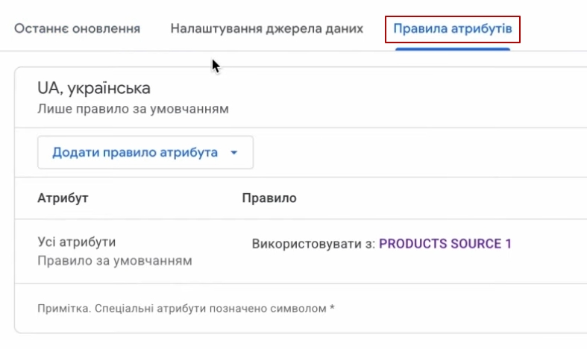Click the asterisk symbol in the note
This screenshot has height=349, width=587.
click(x=333, y=307)
